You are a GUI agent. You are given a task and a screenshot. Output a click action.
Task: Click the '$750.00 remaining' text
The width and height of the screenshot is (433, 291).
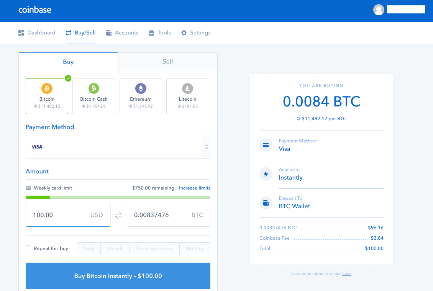coord(153,188)
